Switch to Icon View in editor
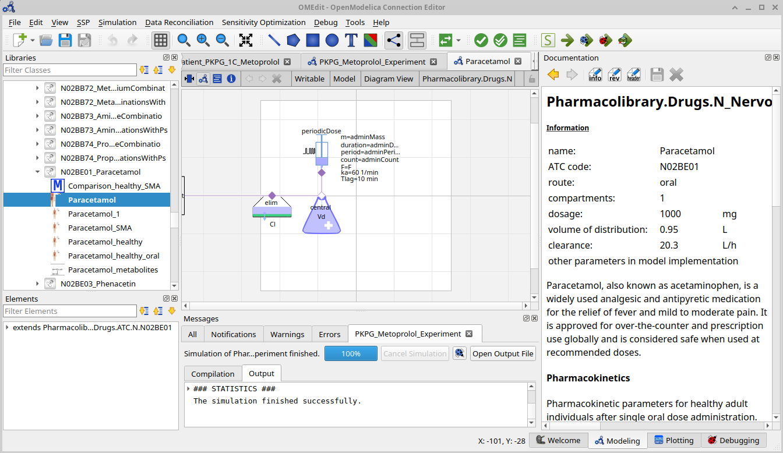 (189, 79)
